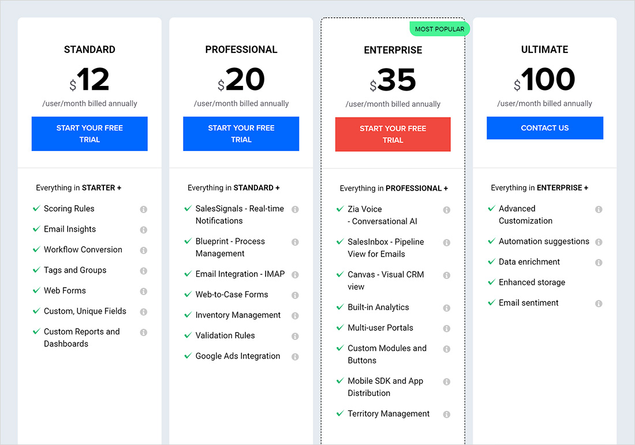635x445 pixels.
Task: Click the Automation suggestions feature text
Action: point(544,242)
